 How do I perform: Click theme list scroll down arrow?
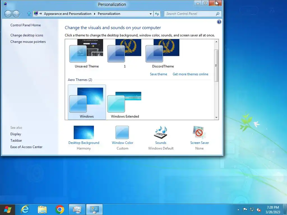(216, 117)
